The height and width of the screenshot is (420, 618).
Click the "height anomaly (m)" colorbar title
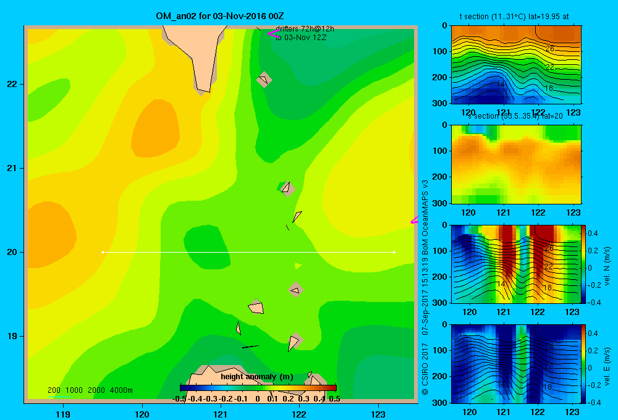257,377
